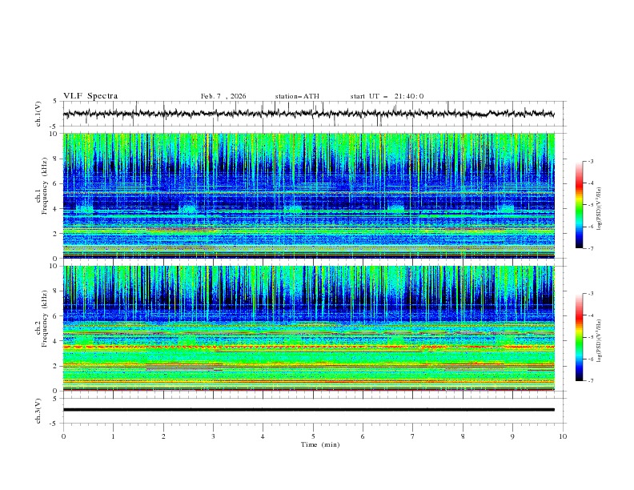Click the time axis tick label "0"

click(x=63, y=436)
